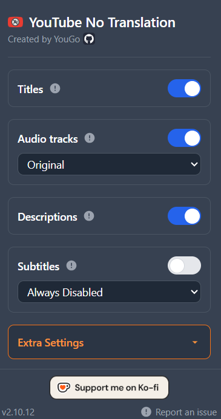This screenshot has height=419, width=221.
Task: Open the Report an issue link
Action: [x=186, y=412]
